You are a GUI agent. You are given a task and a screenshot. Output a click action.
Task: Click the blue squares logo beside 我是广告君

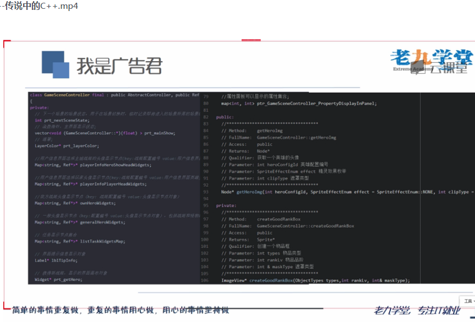pos(56,64)
